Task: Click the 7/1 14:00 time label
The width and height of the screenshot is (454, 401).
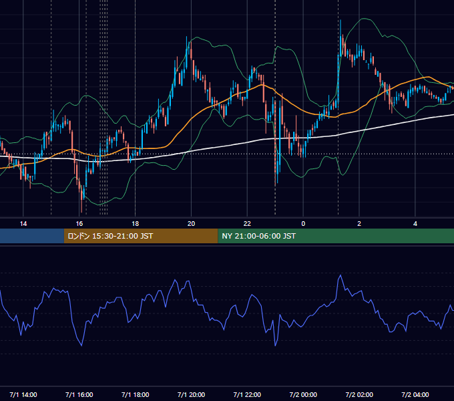Action: pos(23,394)
